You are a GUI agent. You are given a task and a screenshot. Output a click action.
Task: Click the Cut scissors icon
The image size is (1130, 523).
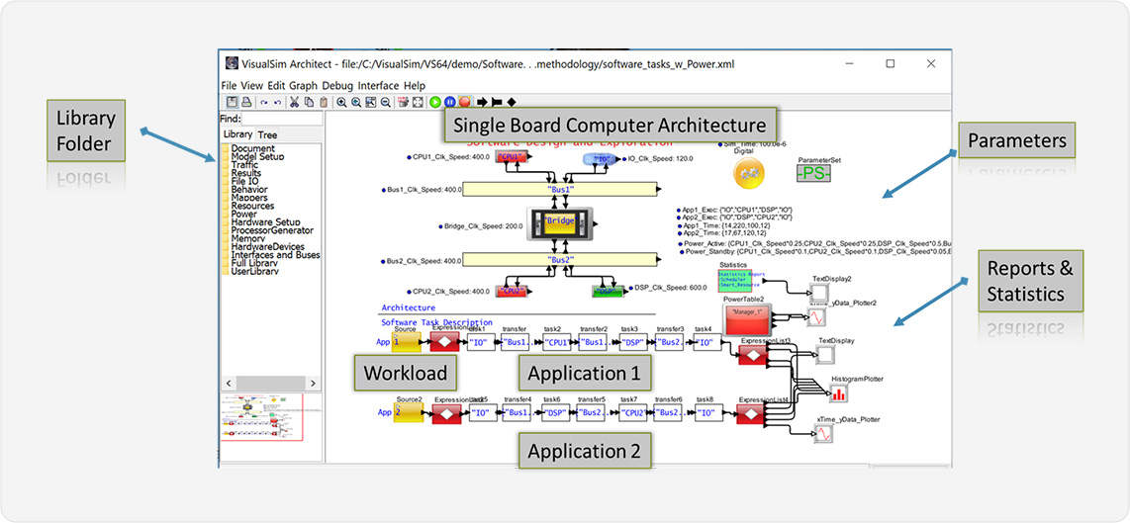294,102
